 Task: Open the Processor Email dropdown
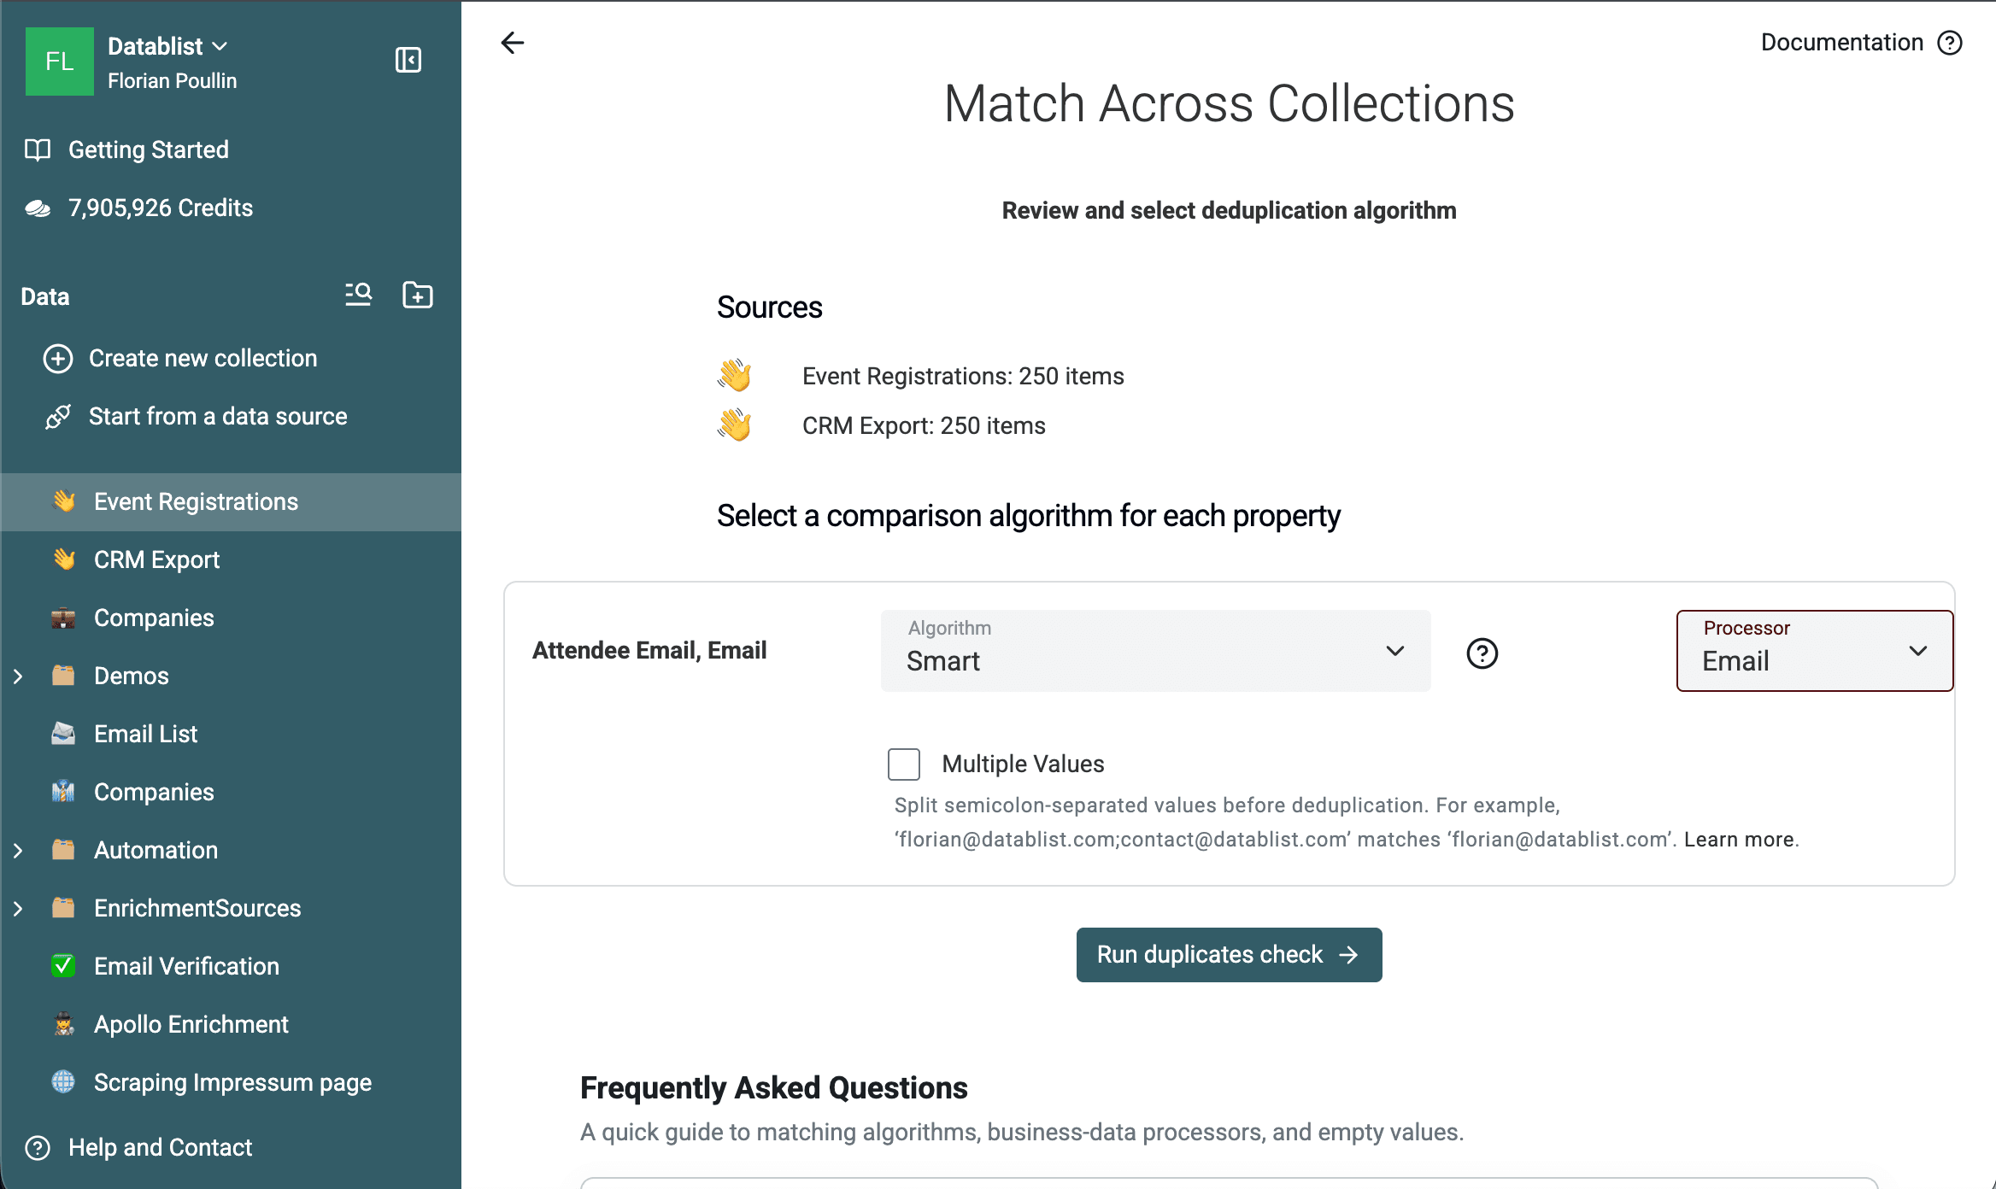(x=1815, y=651)
